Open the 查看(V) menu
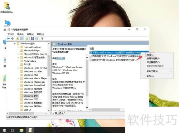179x133 pixels. coord(30,34)
